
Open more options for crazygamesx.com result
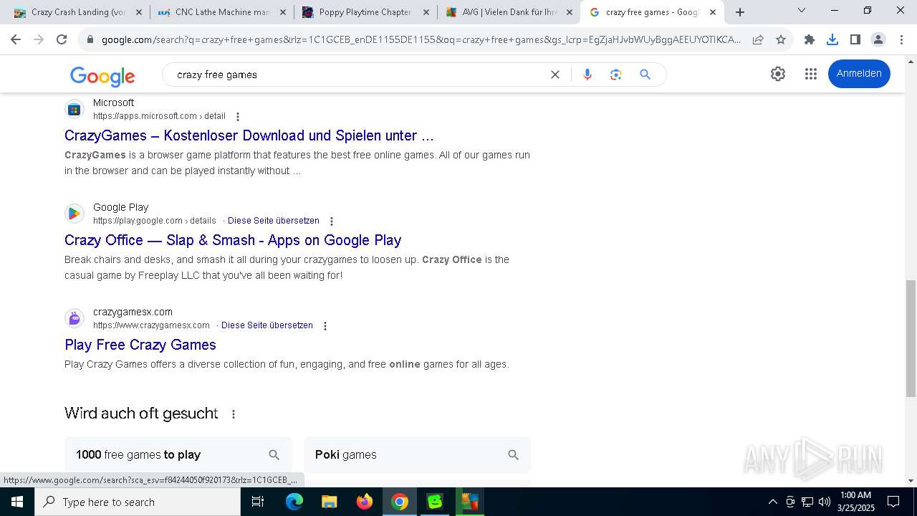click(325, 326)
